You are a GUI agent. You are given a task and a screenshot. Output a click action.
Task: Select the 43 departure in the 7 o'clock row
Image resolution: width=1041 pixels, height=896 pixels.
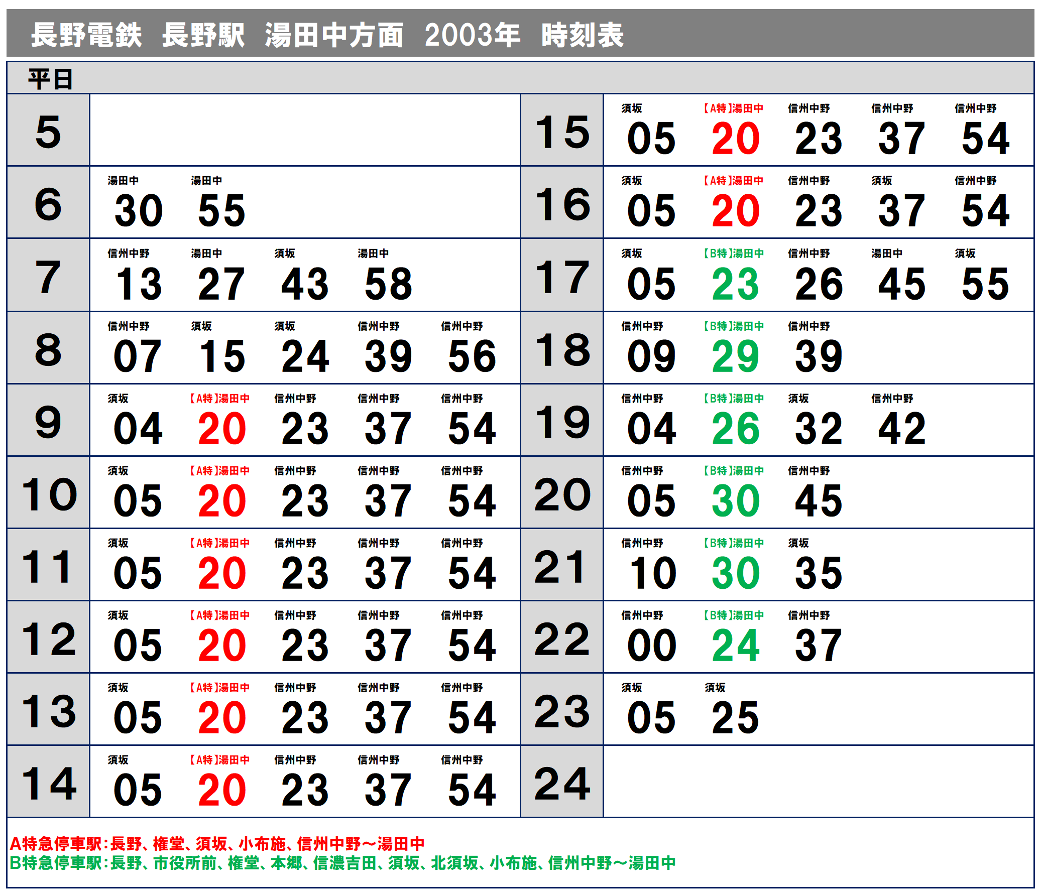[x=305, y=284]
